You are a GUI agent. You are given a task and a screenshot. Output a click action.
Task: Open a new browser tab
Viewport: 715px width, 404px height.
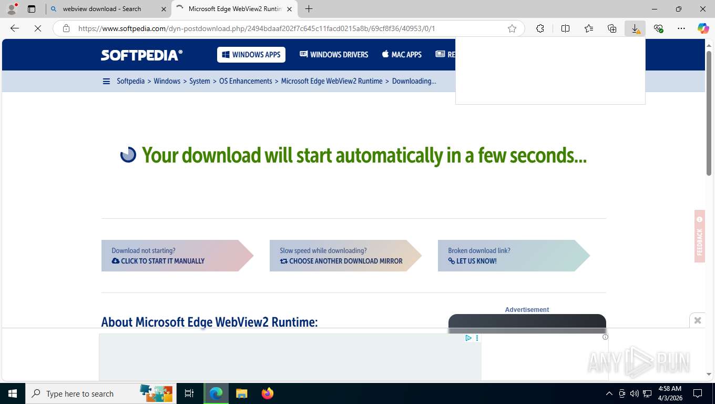pos(309,9)
